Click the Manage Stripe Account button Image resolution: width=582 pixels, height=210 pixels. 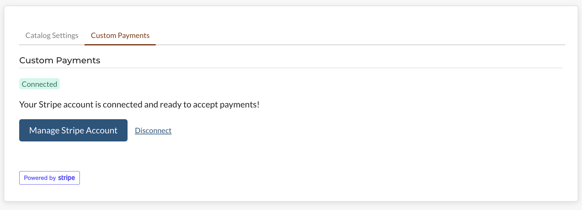(x=73, y=130)
